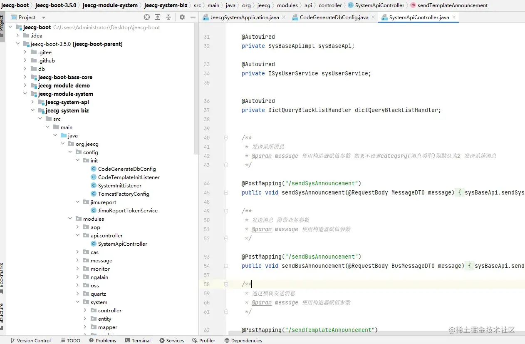Open Services tool window
This screenshot has width=525, height=344.
pyautogui.click(x=171, y=340)
